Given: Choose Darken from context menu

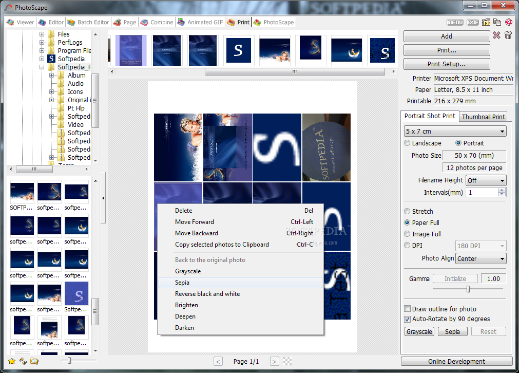Looking at the screenshot, I should click(241, 328).
